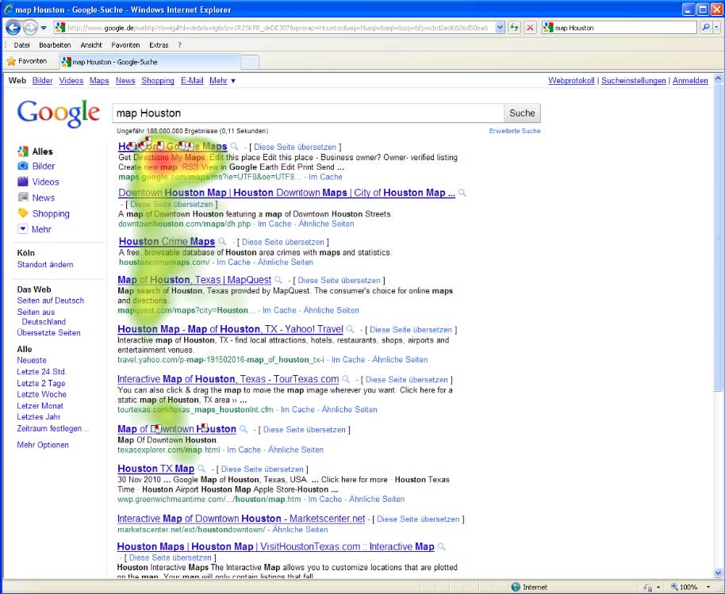This screenshot has height=594, width=725.
Task: Preview the 'Houston TX Map' result with its magnifier
Action: pos(201,469)
